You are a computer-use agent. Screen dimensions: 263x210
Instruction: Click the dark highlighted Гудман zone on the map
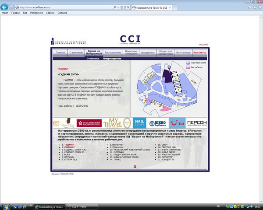(x=167, y=77)
